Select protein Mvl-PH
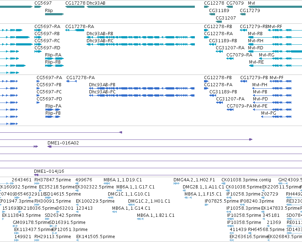302x242 pixels. pos(272,88)
